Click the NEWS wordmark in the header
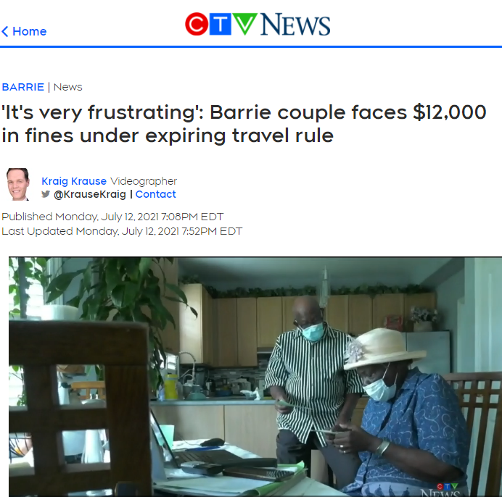 (x=295, y=25)
